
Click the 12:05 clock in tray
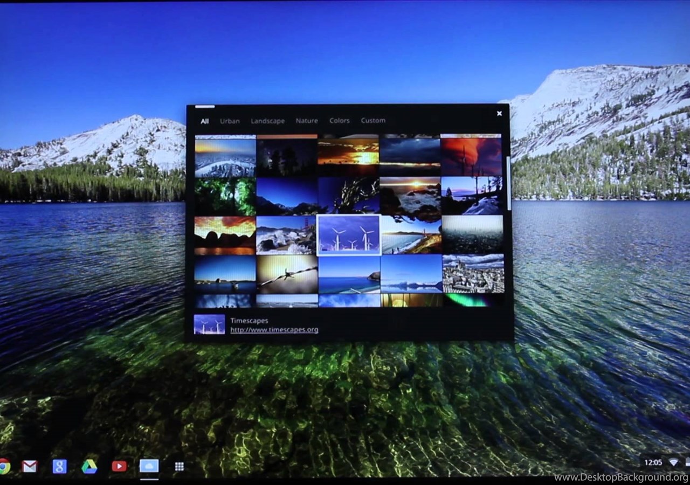(653, 462)
